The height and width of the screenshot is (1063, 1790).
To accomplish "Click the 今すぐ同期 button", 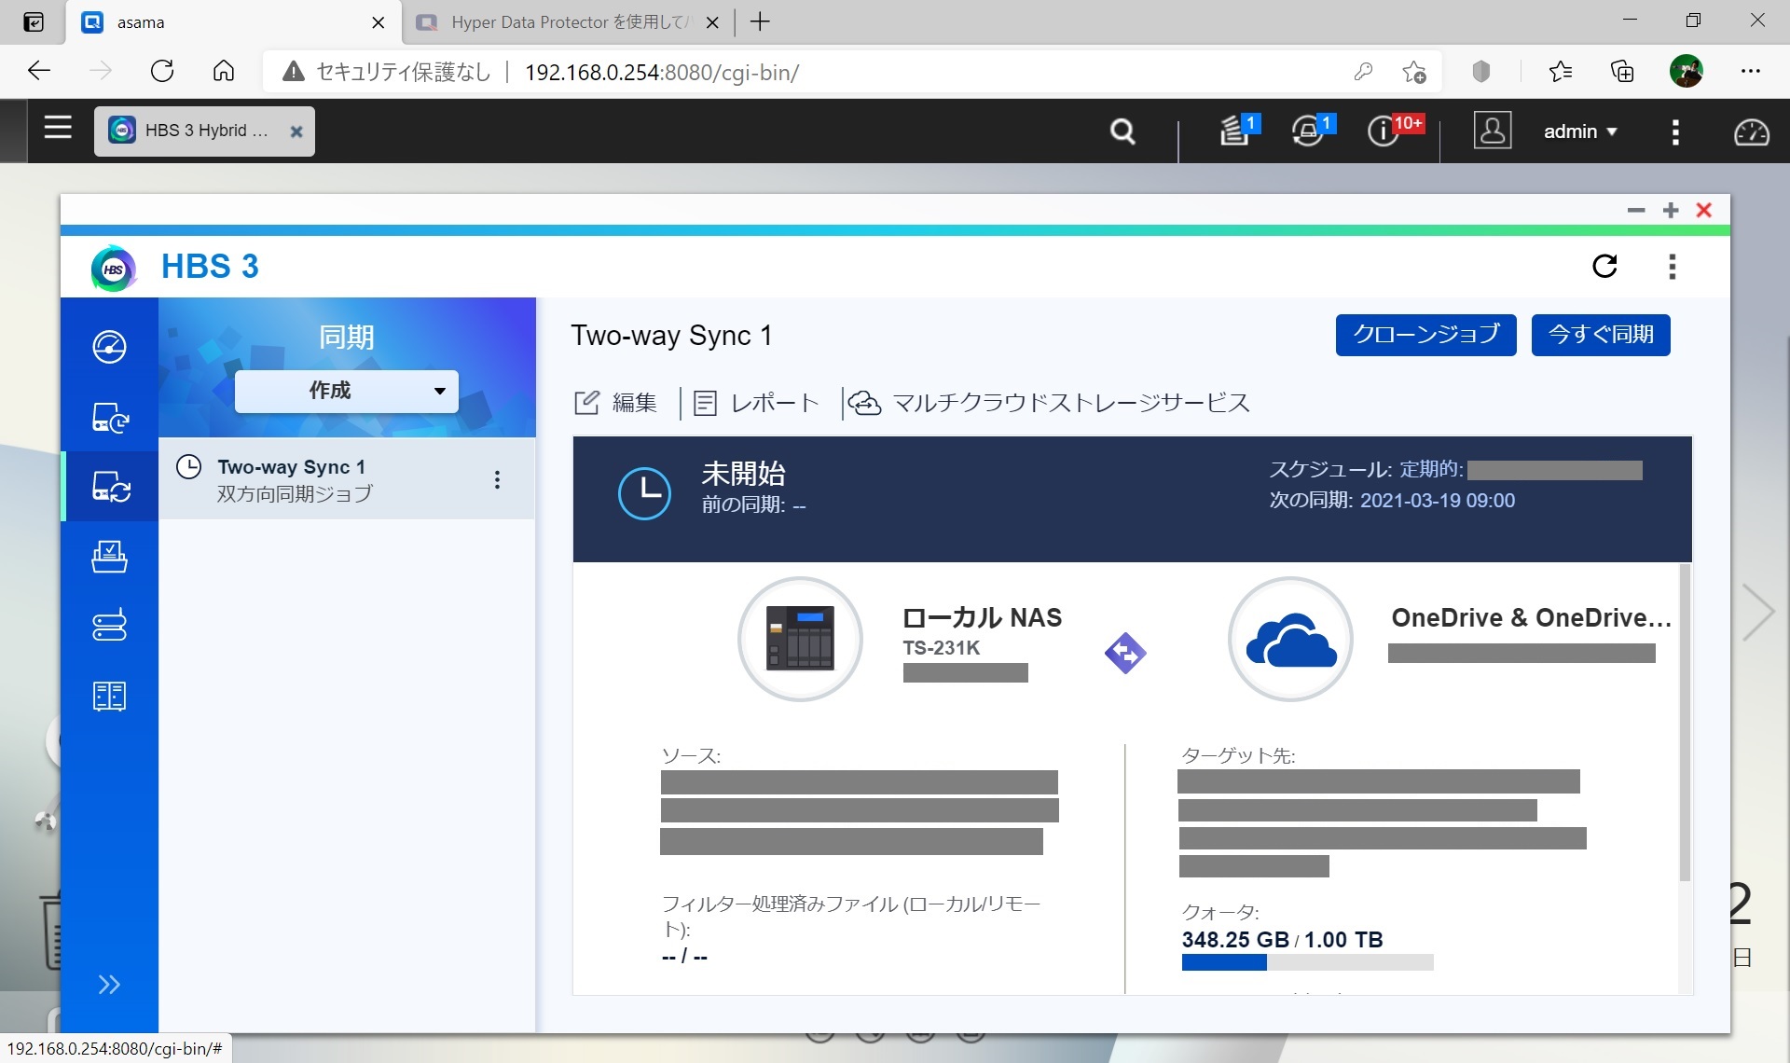I will click(x=1600, y=335).
